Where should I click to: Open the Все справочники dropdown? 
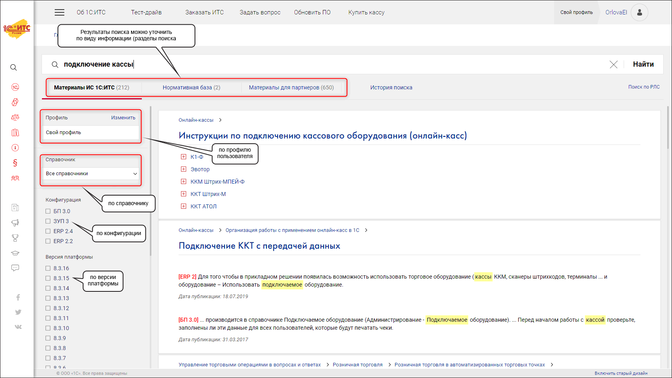(91, 174)
